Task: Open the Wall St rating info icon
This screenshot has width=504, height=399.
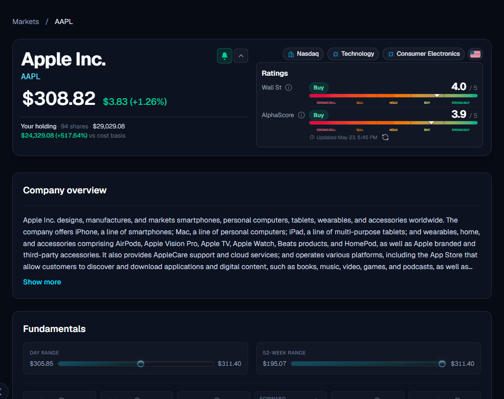Action: pyautogui.click(x=289, y=87)
